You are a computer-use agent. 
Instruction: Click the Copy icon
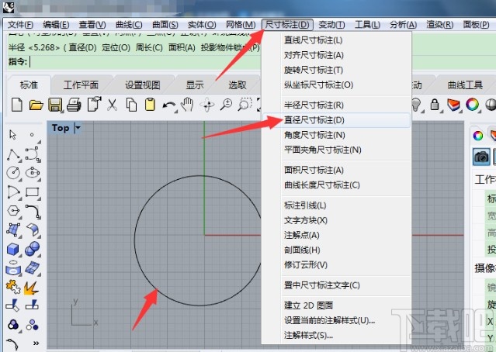pyautogui.click(x=131, y=105)
